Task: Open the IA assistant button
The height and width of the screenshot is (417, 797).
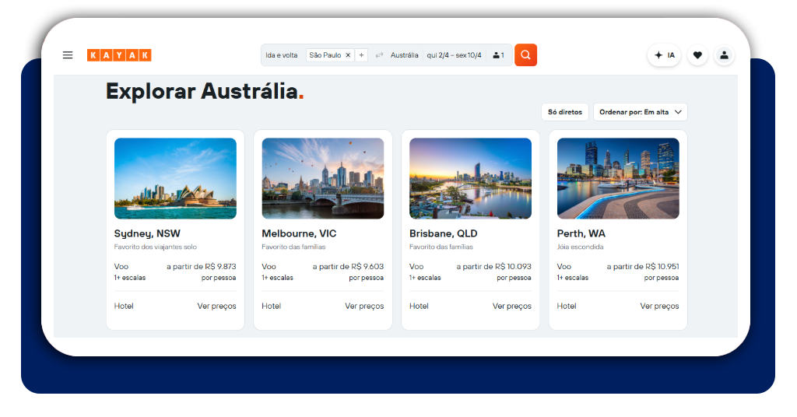Action: [665, 55]
